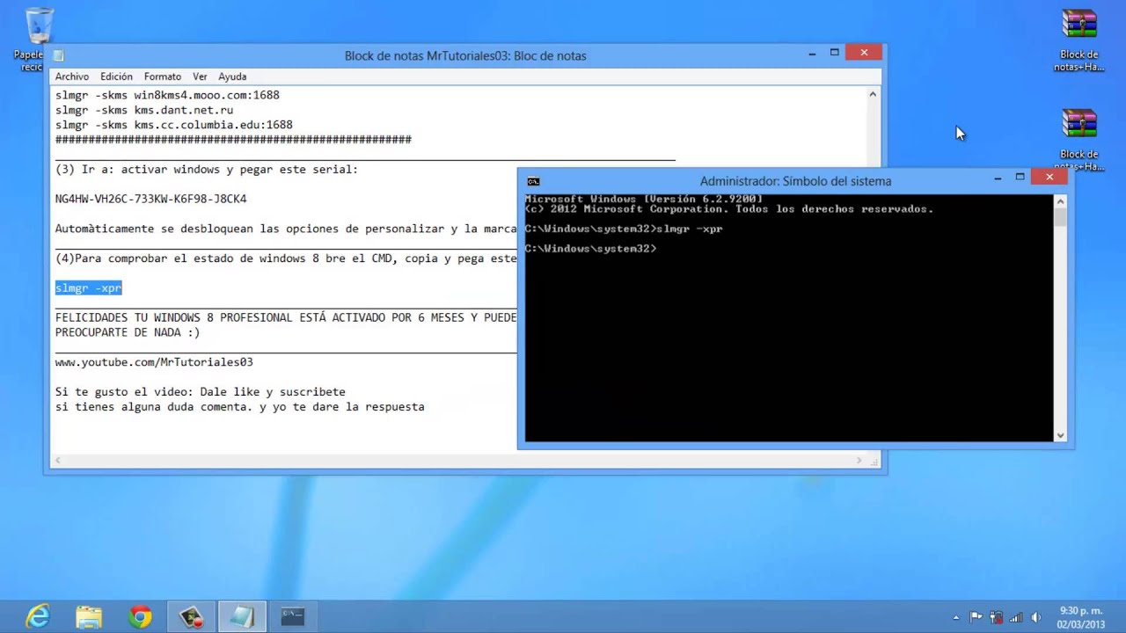Open Internet Explorer from the taskbar

(38, 616)
